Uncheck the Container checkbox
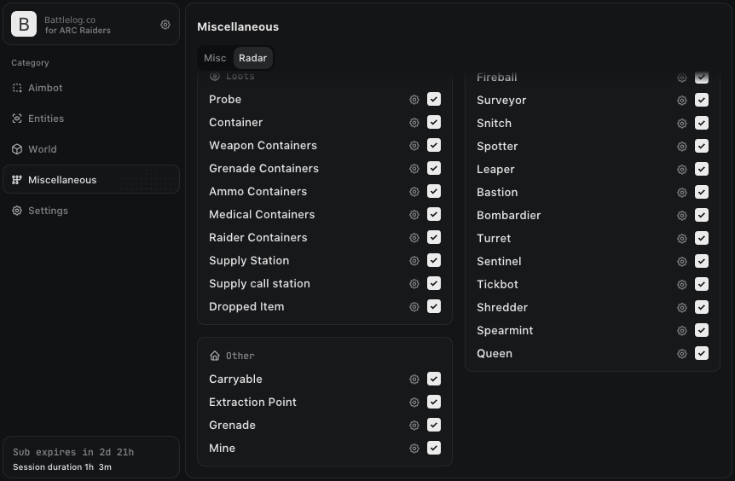The height and width of the screenshot is (481, 735). pos(434,122)
